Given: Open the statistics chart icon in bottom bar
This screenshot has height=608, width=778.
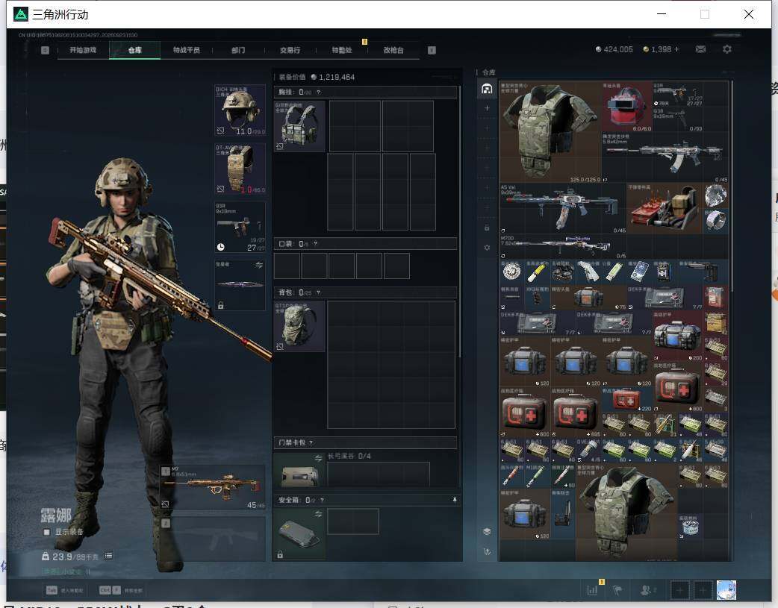Looking at the screenshot, I should tap(592, 590).
